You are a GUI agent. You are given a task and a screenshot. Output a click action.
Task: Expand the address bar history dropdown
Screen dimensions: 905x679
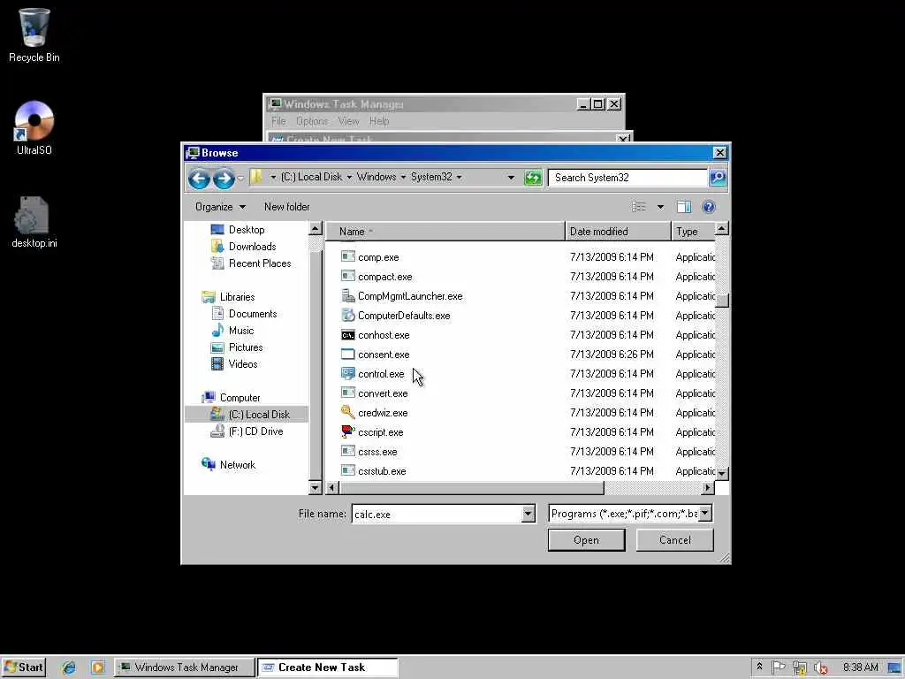[x=511, y=177]
